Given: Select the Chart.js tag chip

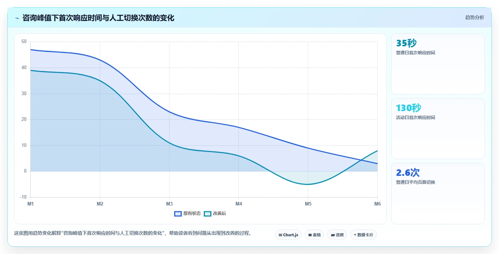Looking at the screenshot, I should pyautogui.click(x=288, y=235).
